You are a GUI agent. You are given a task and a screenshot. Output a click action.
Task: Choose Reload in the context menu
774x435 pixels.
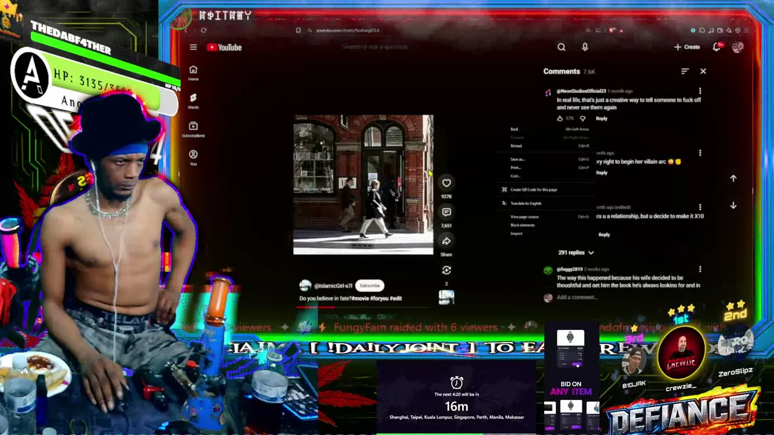click(549, 146)
